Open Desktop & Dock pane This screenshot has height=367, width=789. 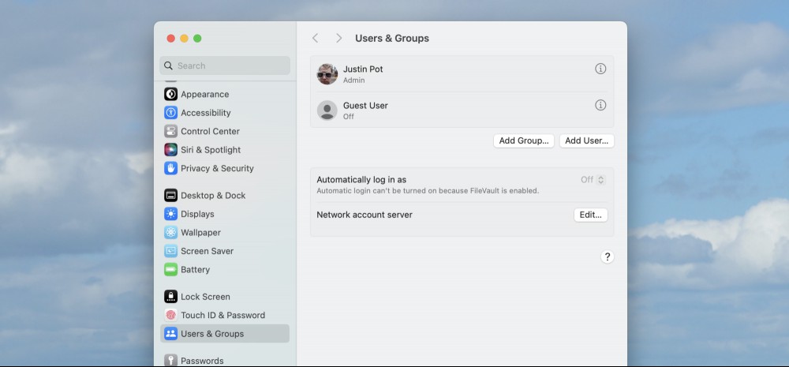pos(213,195)
